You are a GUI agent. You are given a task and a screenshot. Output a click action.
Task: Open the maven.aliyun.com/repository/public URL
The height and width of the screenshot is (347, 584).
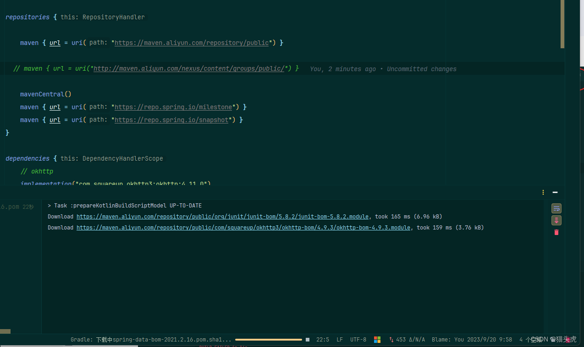tap(192, 43)
